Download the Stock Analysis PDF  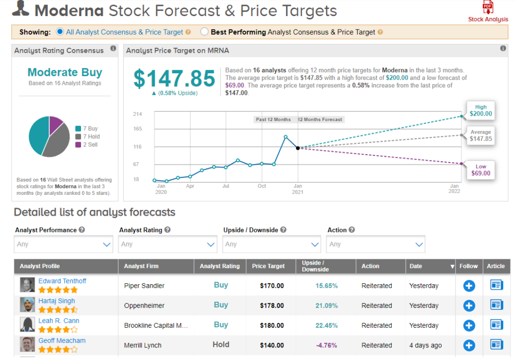[488, 11]
